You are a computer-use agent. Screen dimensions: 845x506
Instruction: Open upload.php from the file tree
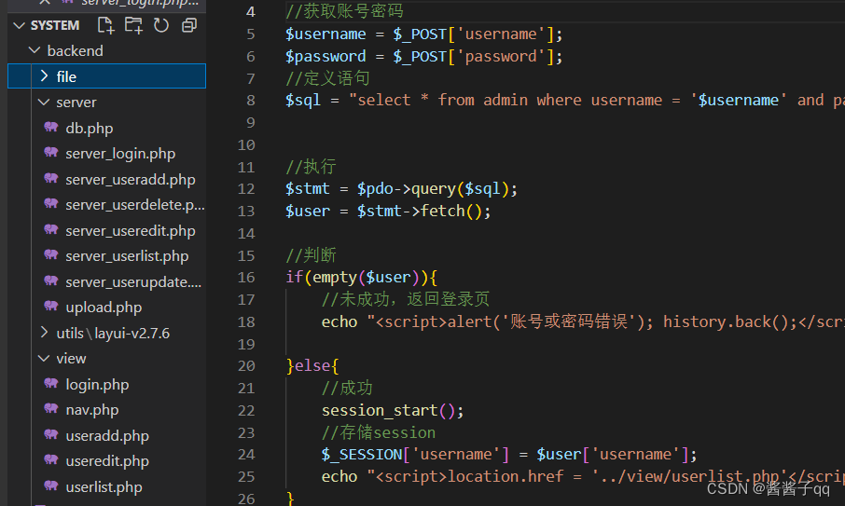(x=104, y=308)
